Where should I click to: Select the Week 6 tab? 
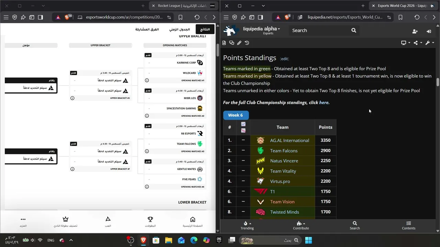click(235, 115)
